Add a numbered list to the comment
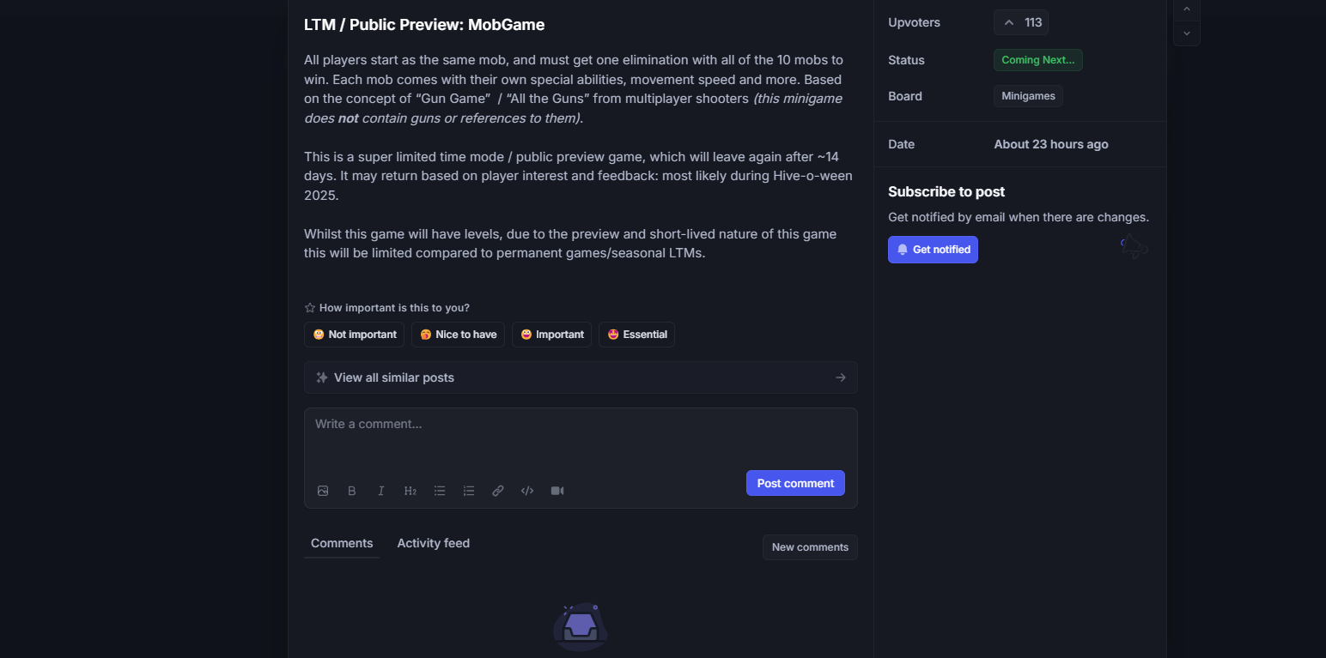The height and width of the screenshot is (658, 1326). (x=469, y=491)
